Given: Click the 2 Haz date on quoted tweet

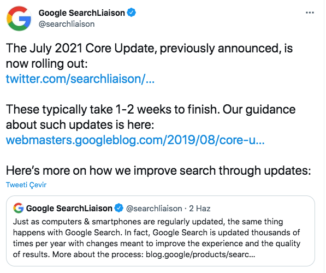Looking at the screenshot, I should pos(200,209).
